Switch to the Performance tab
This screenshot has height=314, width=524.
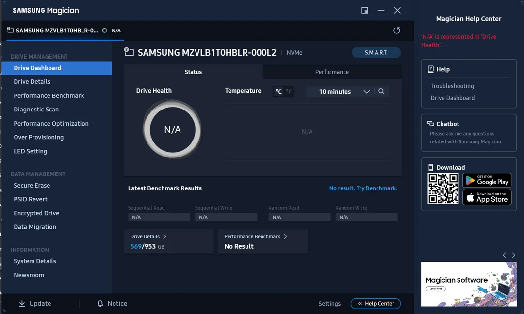tap(332, 72)
